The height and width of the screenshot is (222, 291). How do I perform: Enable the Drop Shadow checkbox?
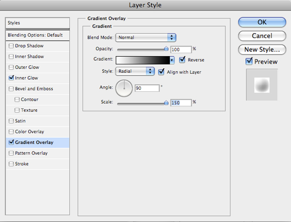11,46
